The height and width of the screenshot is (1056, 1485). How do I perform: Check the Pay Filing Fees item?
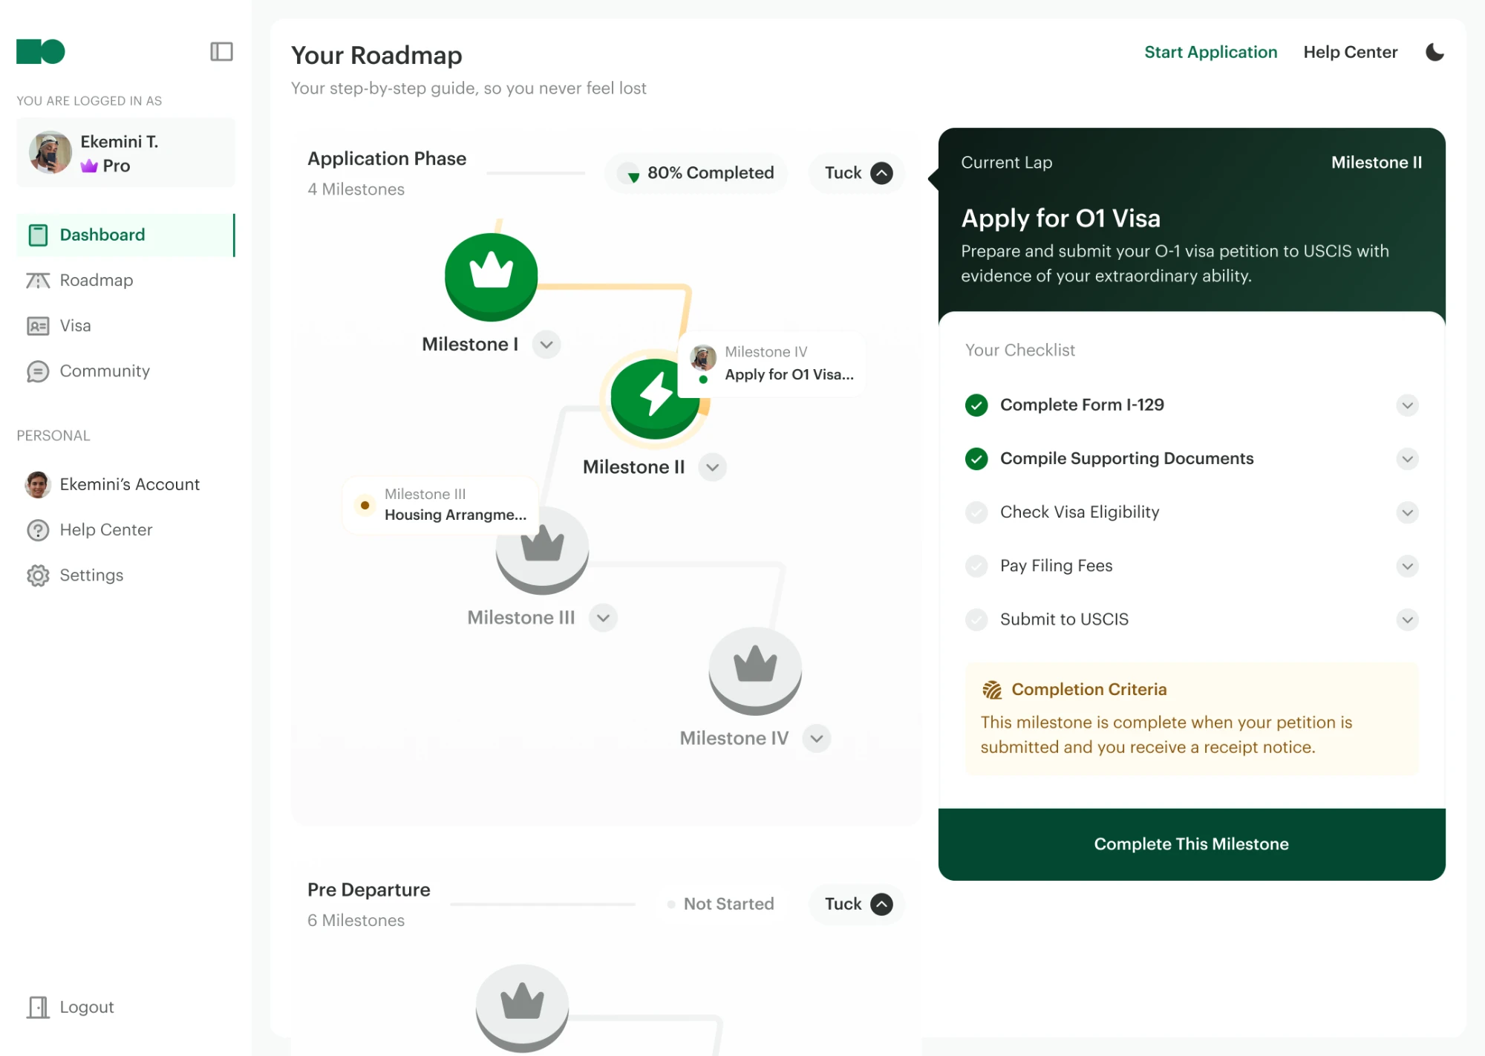click(976, 566)
